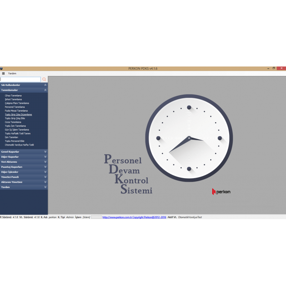Expand the Yardım section in sidebar

click(x=24, y=187)
